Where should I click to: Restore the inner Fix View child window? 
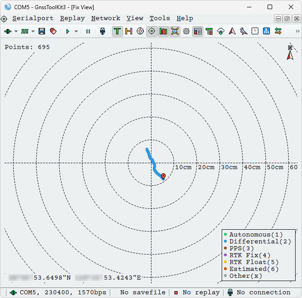(287, 19)
